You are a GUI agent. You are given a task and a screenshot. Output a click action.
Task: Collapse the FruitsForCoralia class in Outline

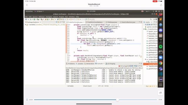pos(144,29)
